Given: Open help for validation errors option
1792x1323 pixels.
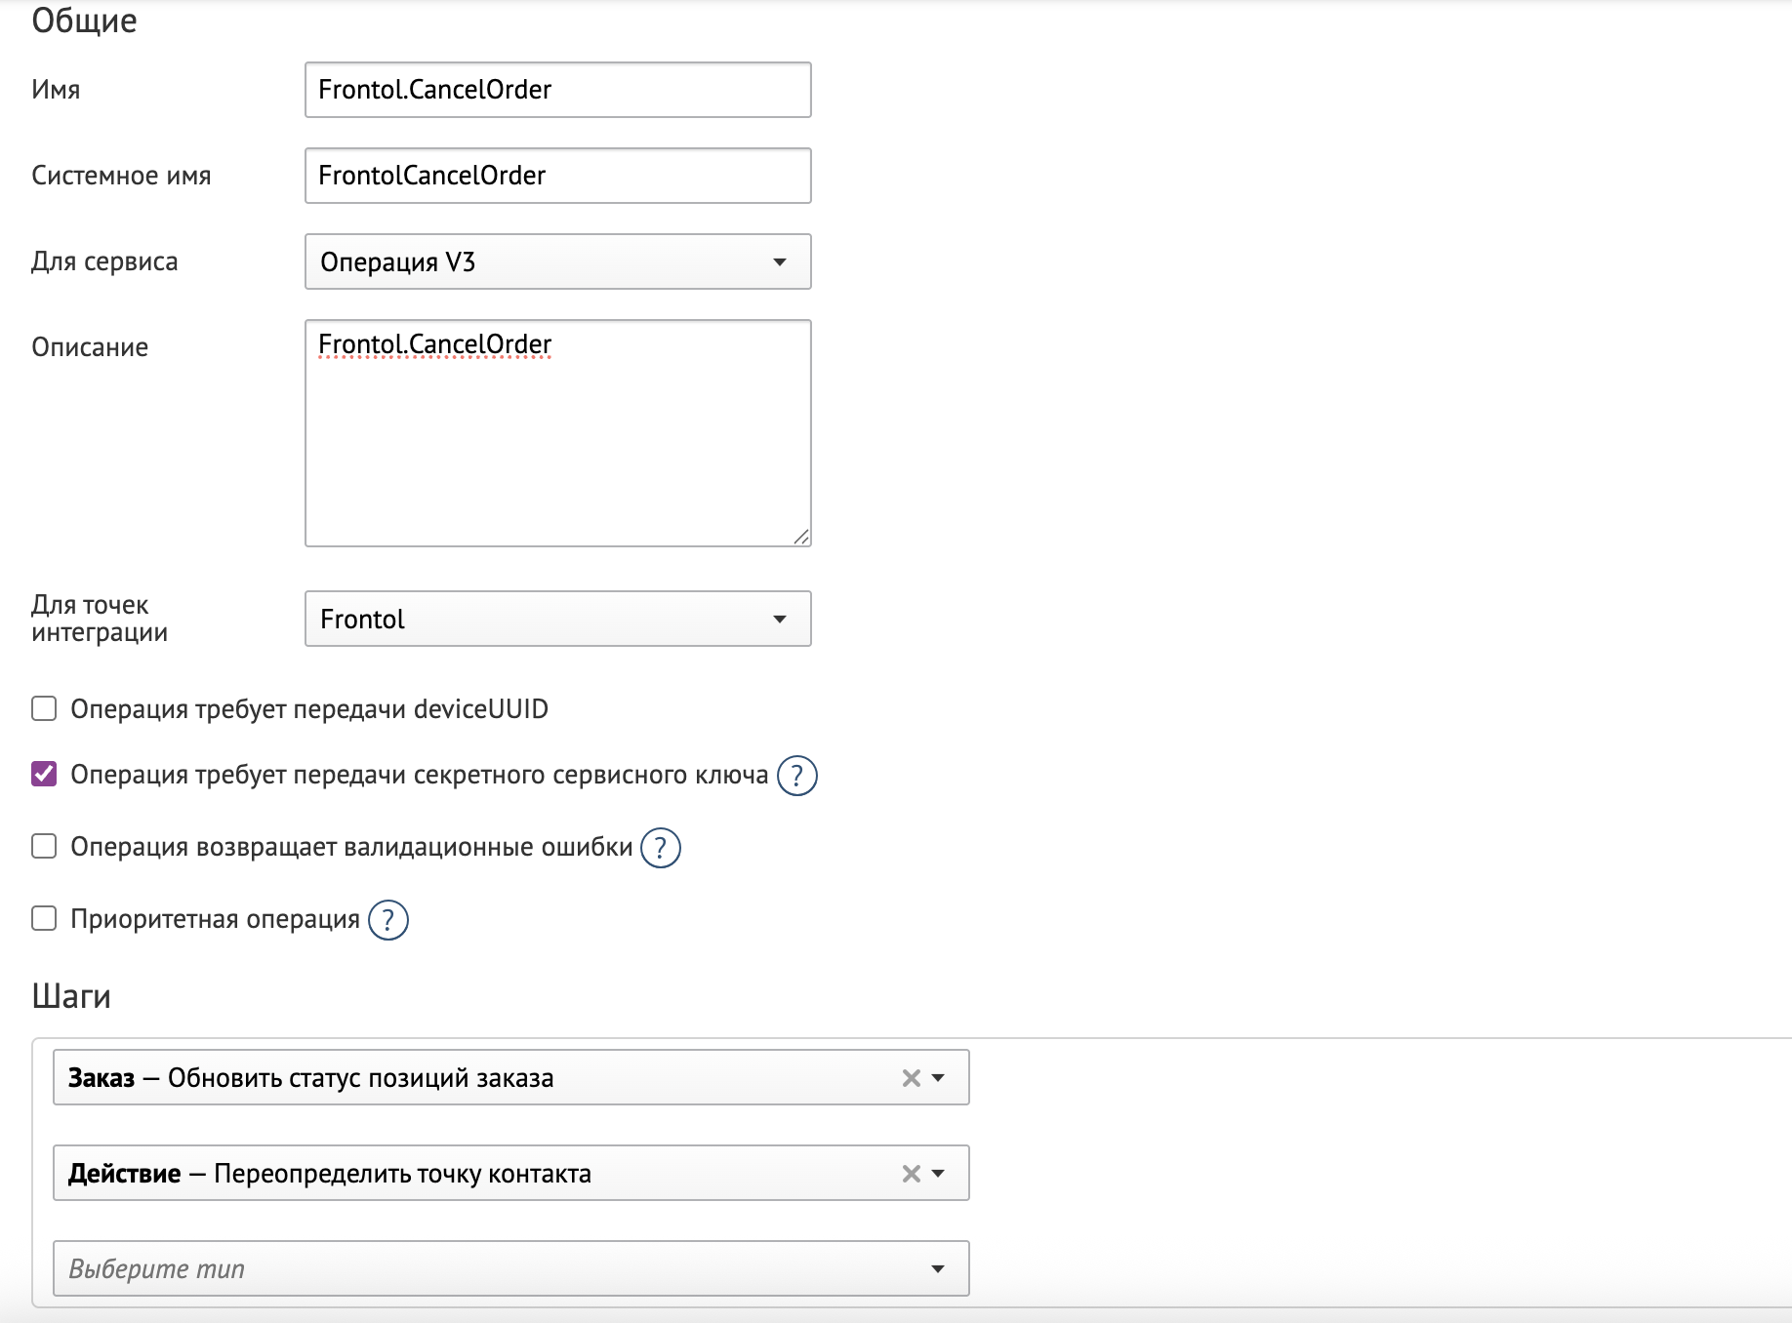Looking at the screenshot, I should click(661, 848).
